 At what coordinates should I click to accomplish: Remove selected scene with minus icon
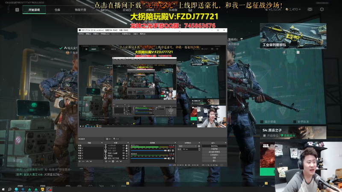click(x=83, y=161)
